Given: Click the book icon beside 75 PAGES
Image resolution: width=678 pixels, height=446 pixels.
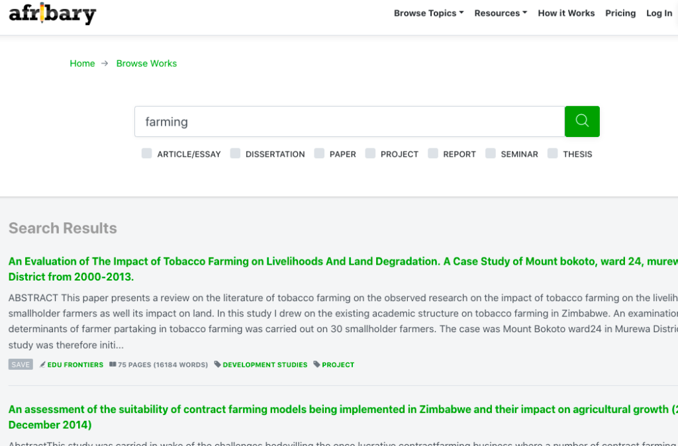Looking at the screenshot, I should [x=113, y=365].
